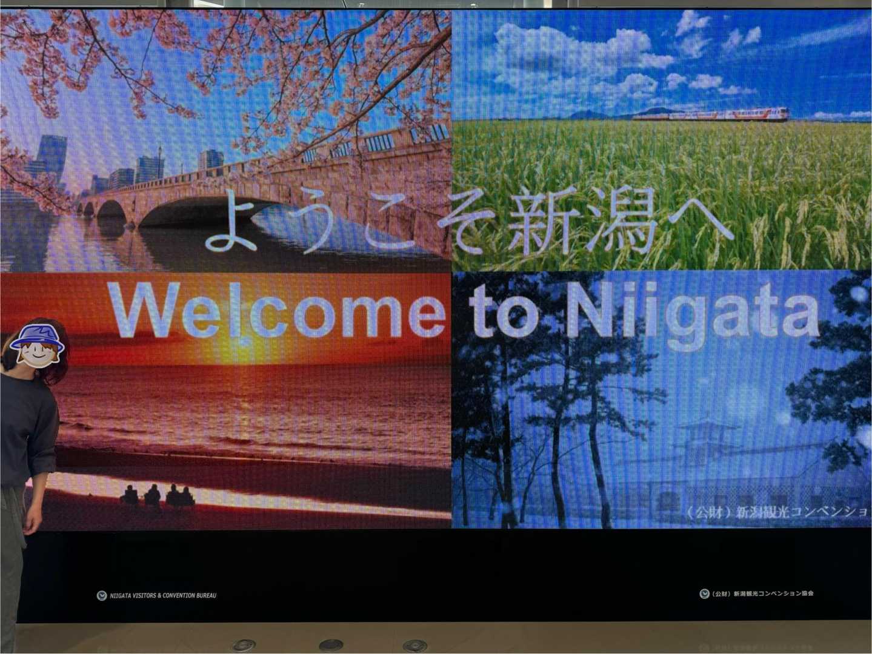Click the logo icon beside the bottom-right Japanese text
The image size is (872, 654).
coord(704,593)
